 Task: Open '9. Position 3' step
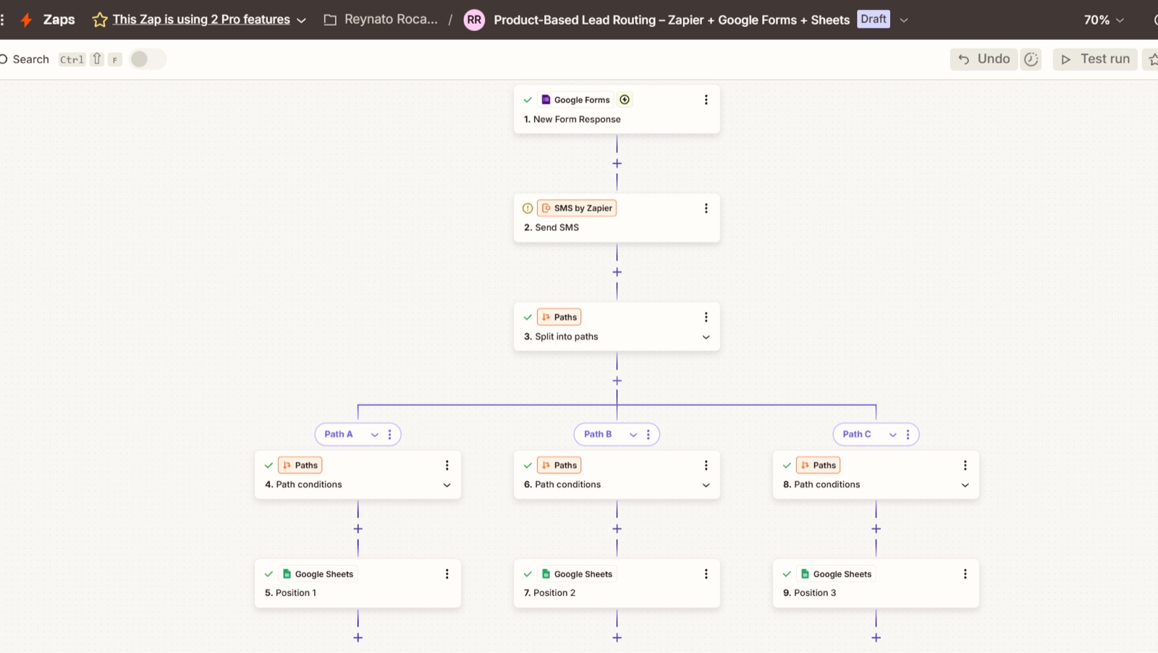click(x=876, y=584)
